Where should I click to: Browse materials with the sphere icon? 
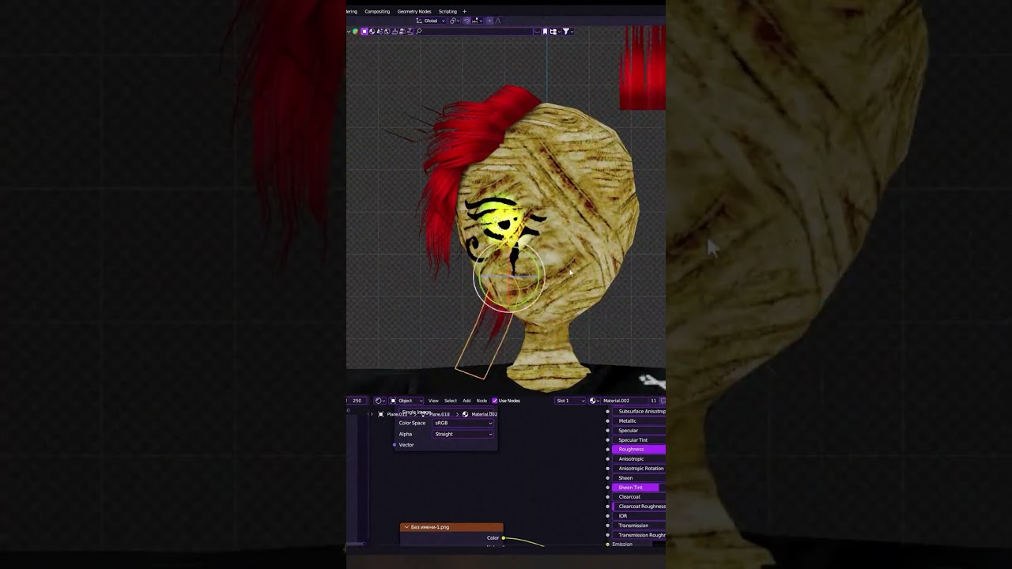(595, 401)
